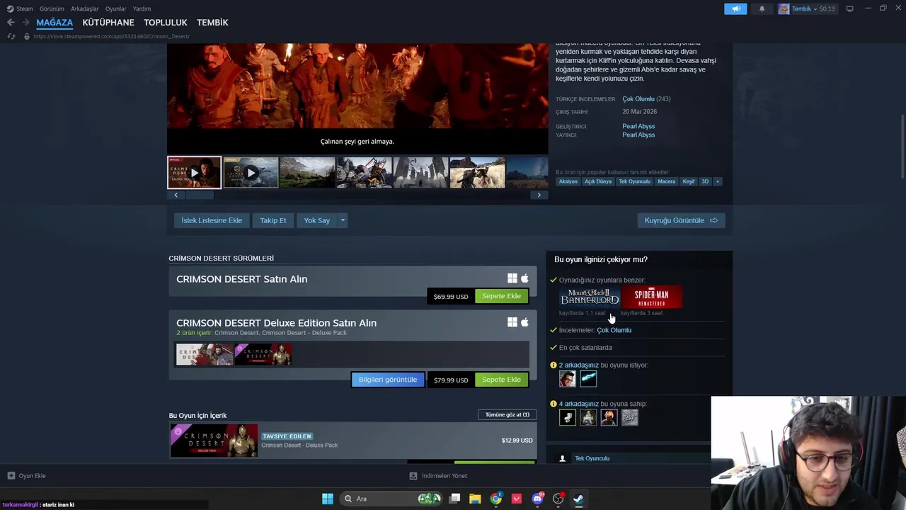Click İstek Listesine Ekle button
The width and height of the screenshot is (906, 510).
tap(212, 220)
